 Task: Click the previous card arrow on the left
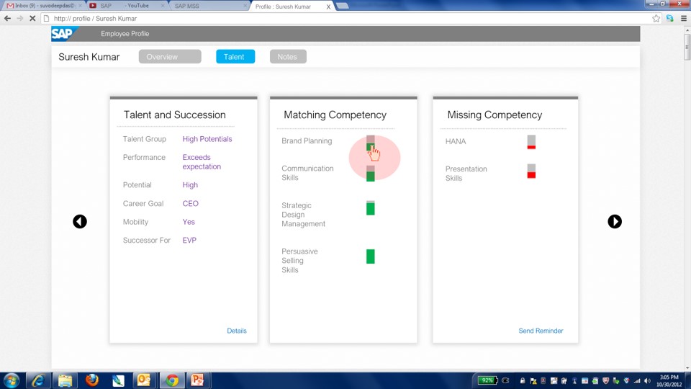coord(80,222)
